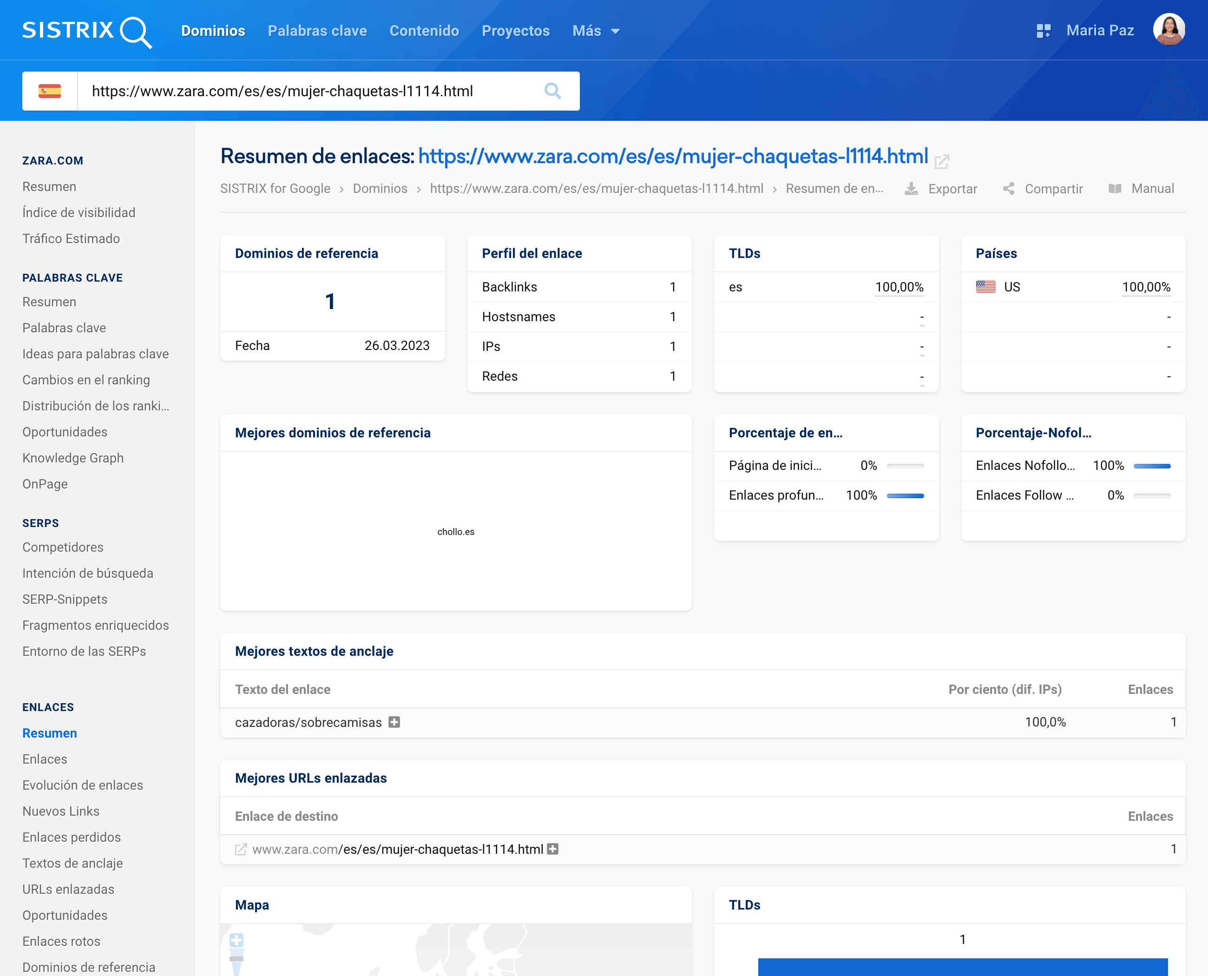
Task: Click the external link icon next to the page title
Action: point(942,162)
